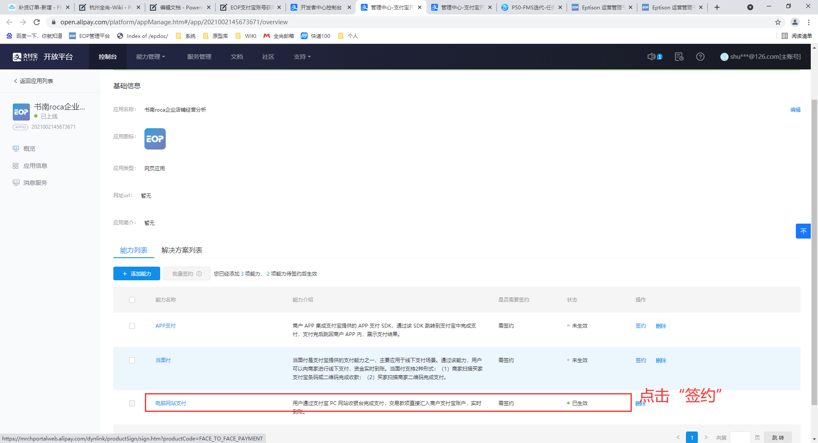This screenshot has width=818, height=443.
Task: Click the EOP application icon image
Action: click(x=155, y=139)
